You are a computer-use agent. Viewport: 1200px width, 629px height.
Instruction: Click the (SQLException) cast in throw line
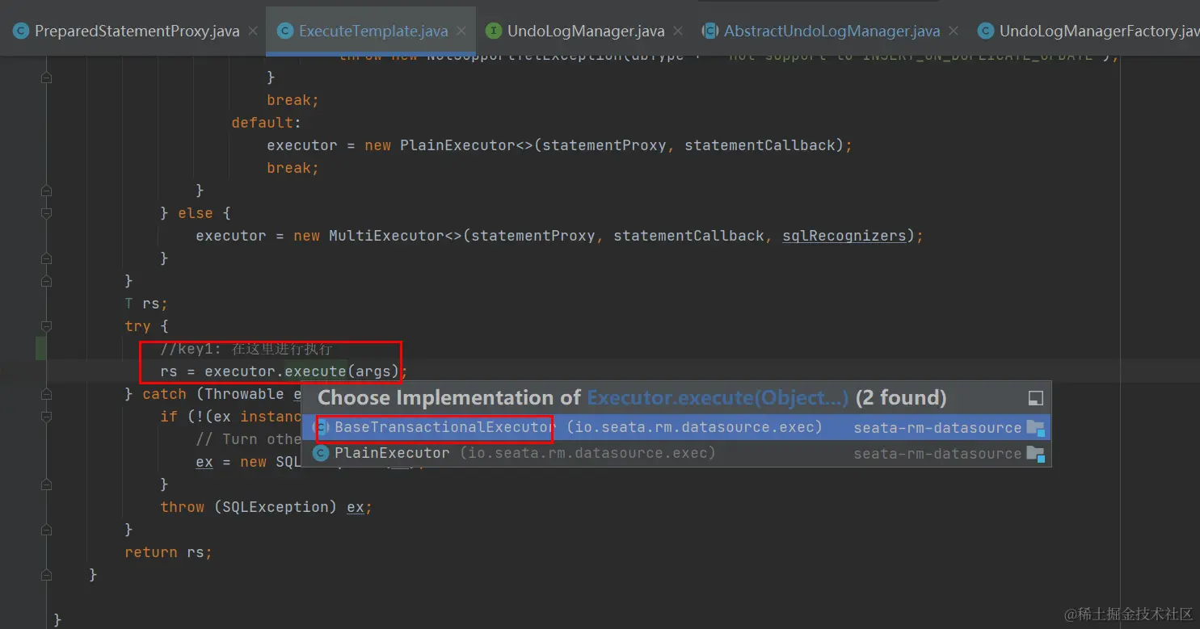click(276, 507)
